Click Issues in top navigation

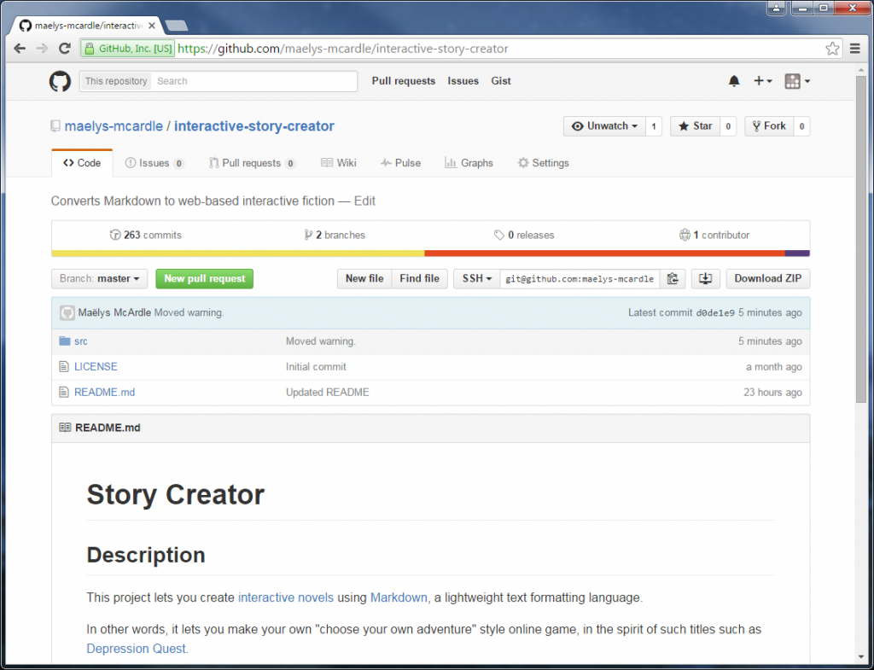[x=463, y=81]
